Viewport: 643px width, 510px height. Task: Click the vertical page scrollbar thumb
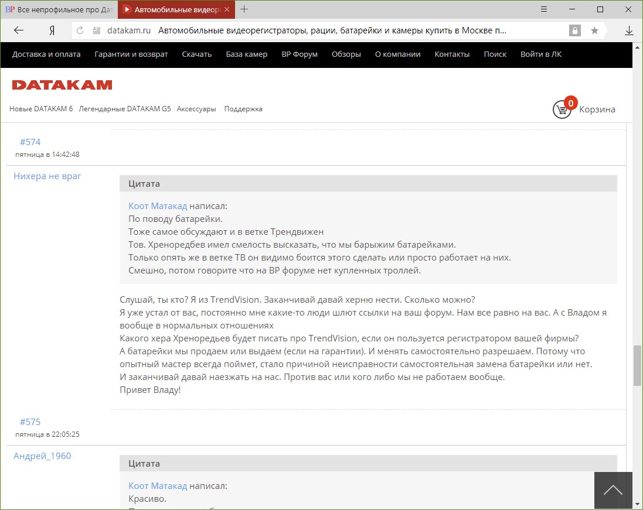coord(637,365)
